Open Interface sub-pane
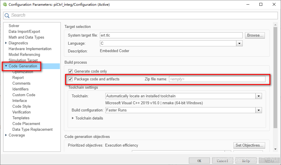This screenshot has width=281, height=165. tap(20, 100)
